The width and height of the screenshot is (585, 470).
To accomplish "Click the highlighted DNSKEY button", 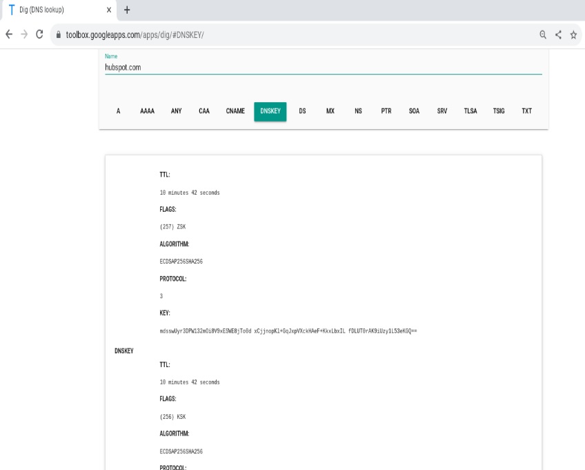I will click(270, 111).
